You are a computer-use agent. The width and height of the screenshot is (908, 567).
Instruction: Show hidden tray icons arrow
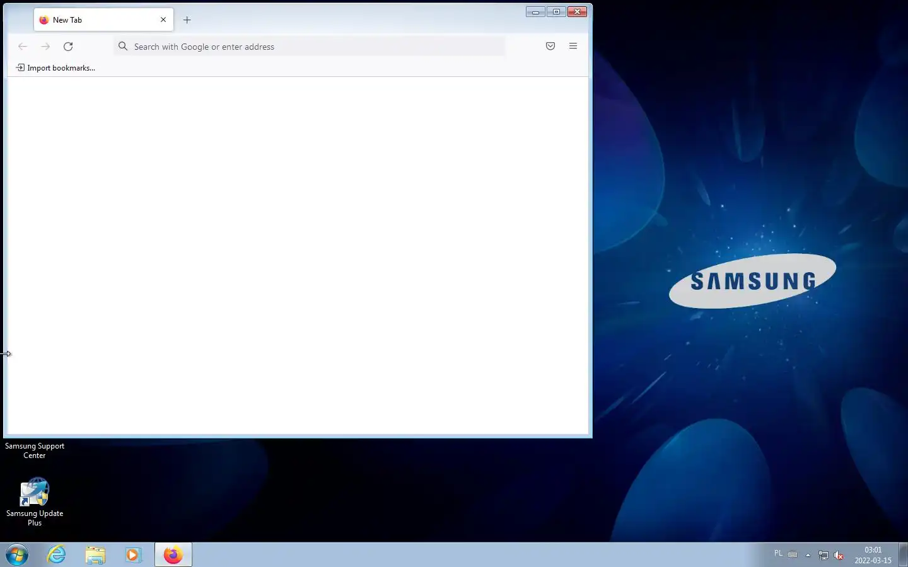coord(808,555)
